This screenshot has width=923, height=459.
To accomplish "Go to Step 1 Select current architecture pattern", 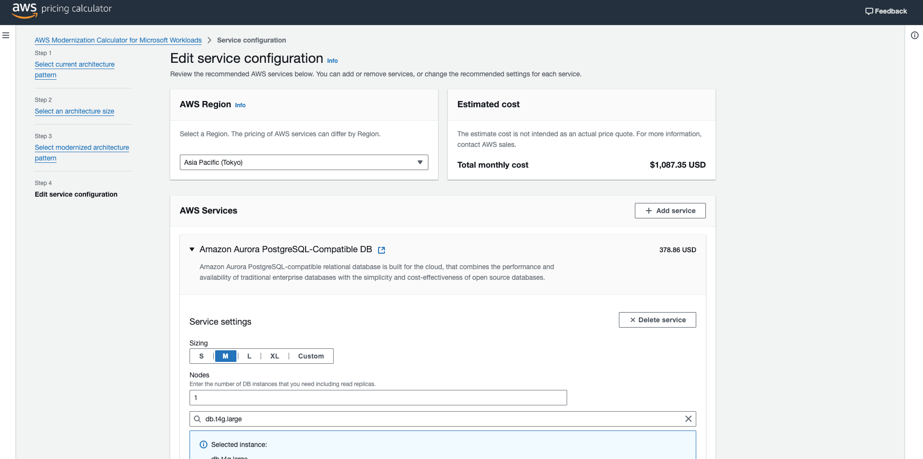I will point(74,70).
